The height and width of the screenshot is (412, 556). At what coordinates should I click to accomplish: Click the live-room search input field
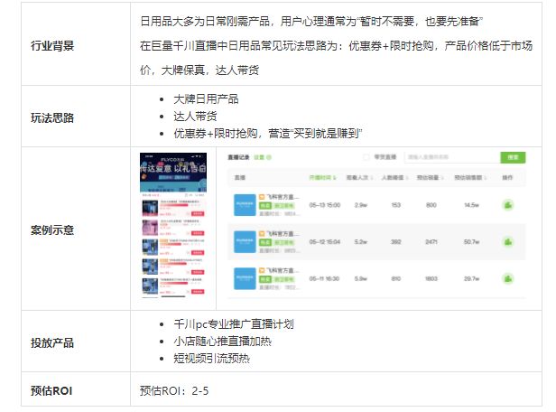[x=452, y=157]
